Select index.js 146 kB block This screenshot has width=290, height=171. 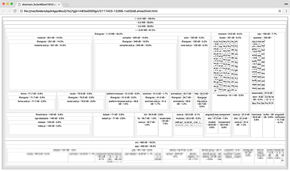(x=49, y=129)
